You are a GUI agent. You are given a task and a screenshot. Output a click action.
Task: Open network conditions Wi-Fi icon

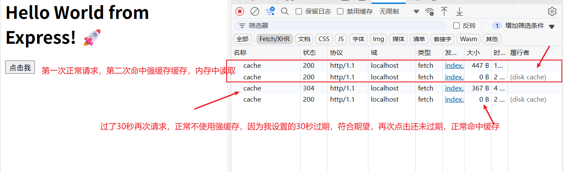point(430,12)
